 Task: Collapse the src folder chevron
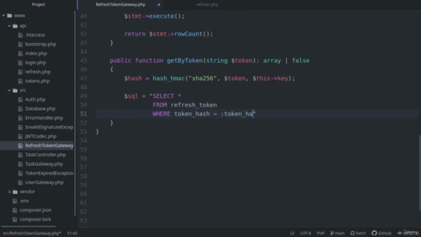click(9, 90)
